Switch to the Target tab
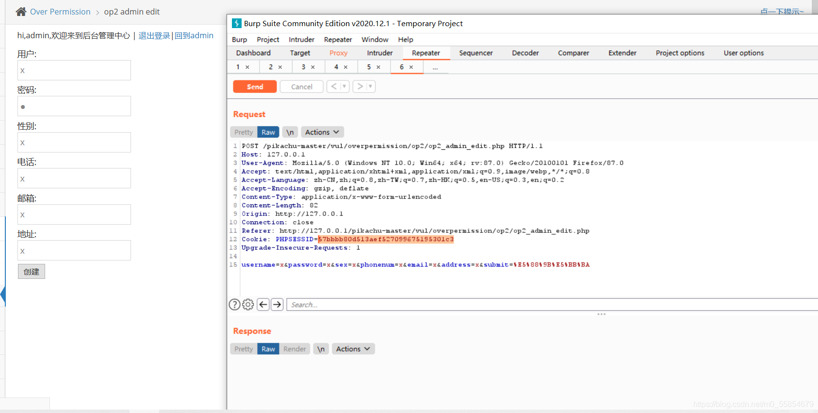This screenshot has height=413, width=818. pos(300,53)
